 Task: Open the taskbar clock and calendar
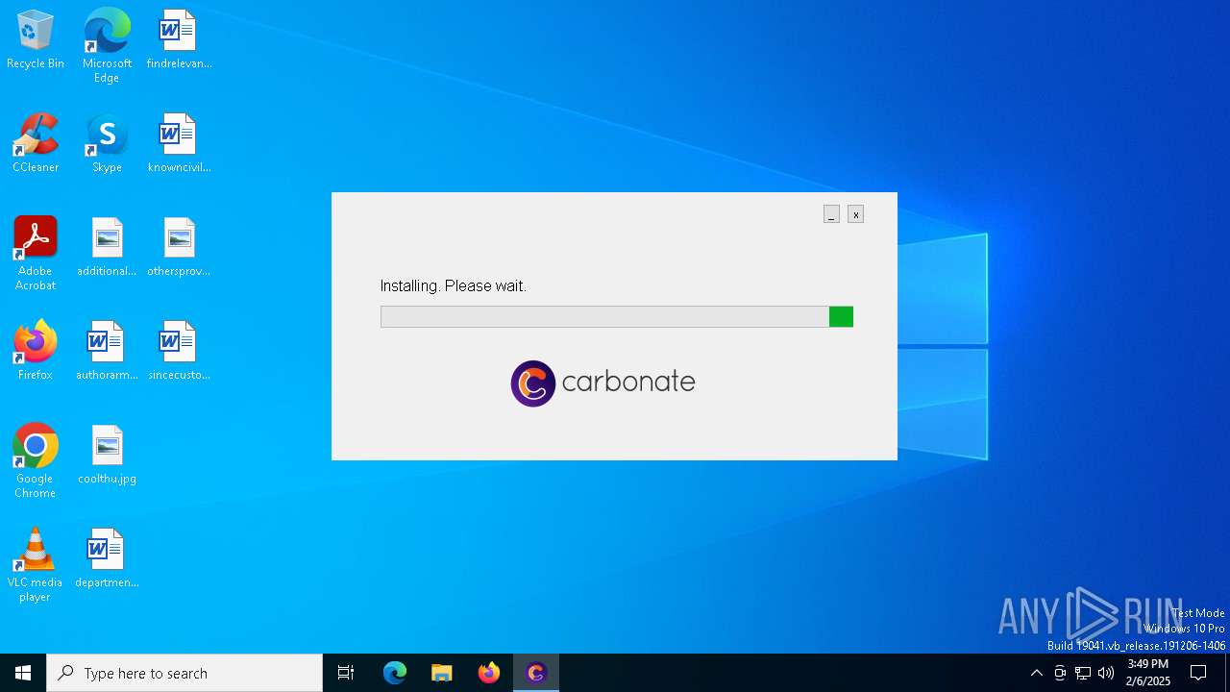pos(1148,673)
